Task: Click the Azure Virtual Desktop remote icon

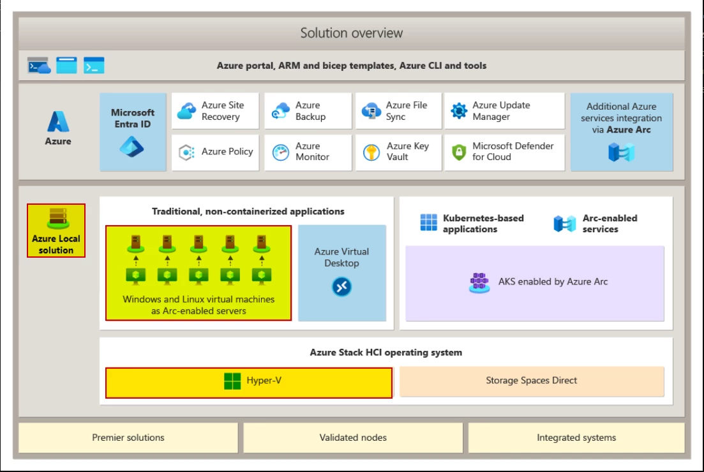Action: click(341, 286)
